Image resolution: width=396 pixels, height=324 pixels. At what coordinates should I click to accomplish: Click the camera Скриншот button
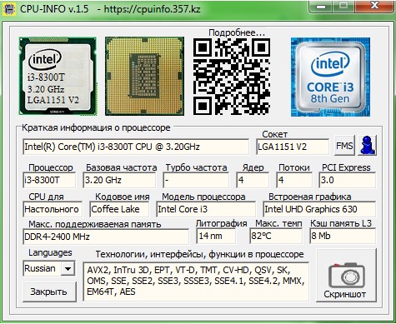click(347, 276)
